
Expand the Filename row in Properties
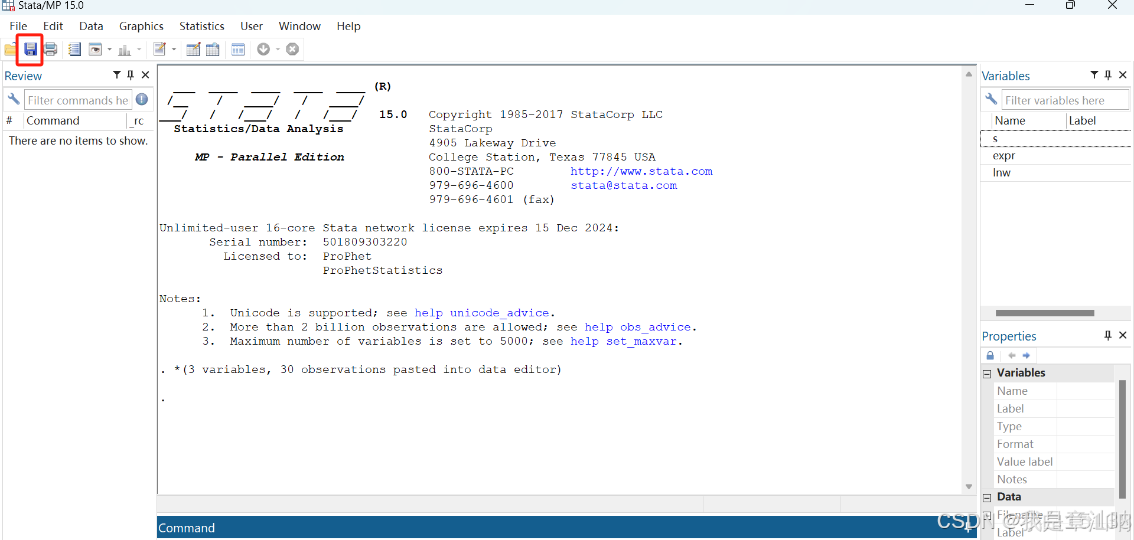point(987,515)
